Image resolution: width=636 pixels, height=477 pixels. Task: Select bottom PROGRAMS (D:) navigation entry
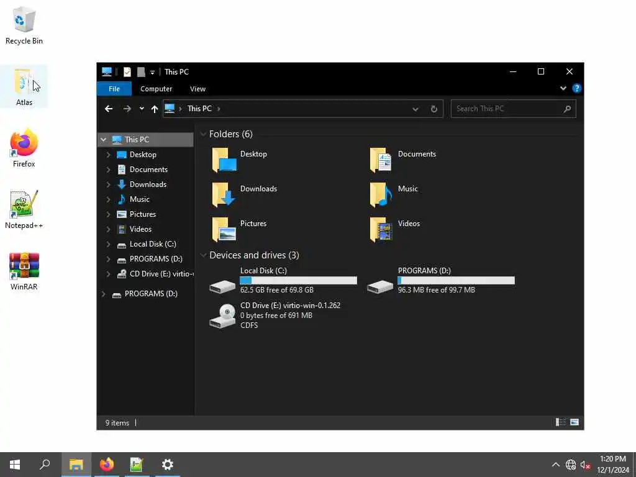(151, 294)
